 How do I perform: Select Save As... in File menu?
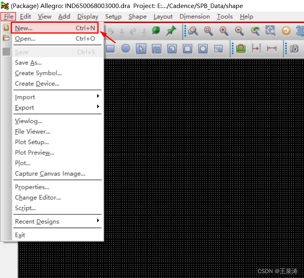point(28,62)
